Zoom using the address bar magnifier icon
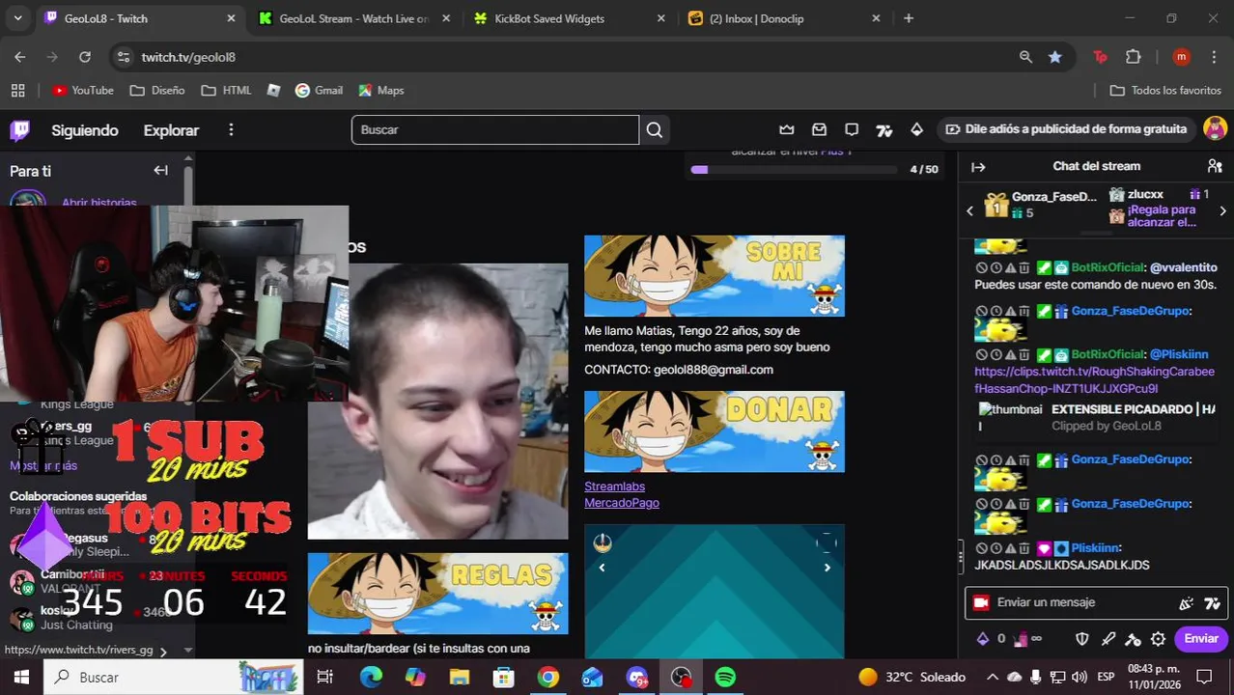Viewport: 1234px width, 695px height. pyautogui.click(x=1025, y=57)
